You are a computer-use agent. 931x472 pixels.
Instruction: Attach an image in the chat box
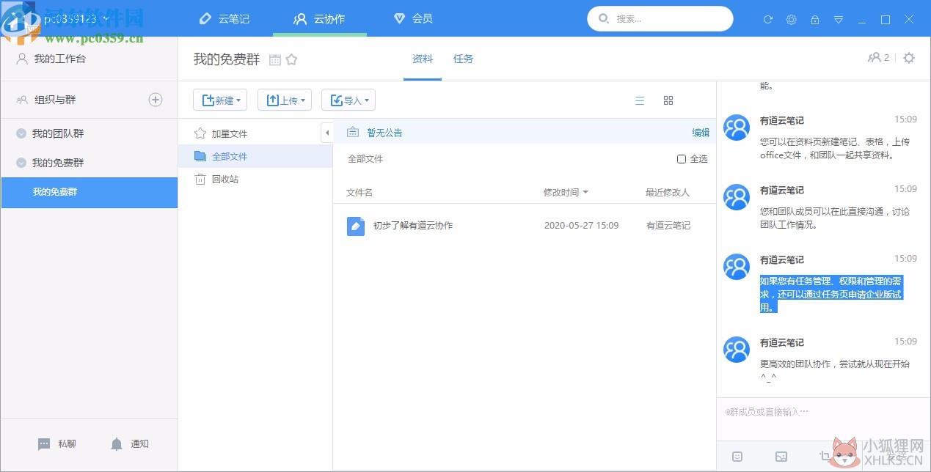pyautogui.click(x=781, y=457)
